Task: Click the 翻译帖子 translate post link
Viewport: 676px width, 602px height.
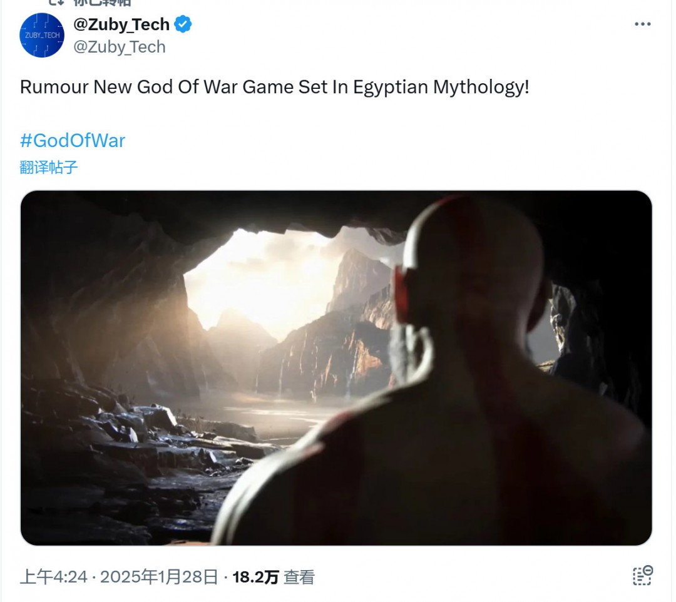Action: point(49,167)
